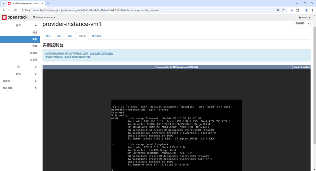Open the admin user menu
Image resolution: width=316 pixels, height=171 pixels.
pyautogui.click(x=305, y=17)
